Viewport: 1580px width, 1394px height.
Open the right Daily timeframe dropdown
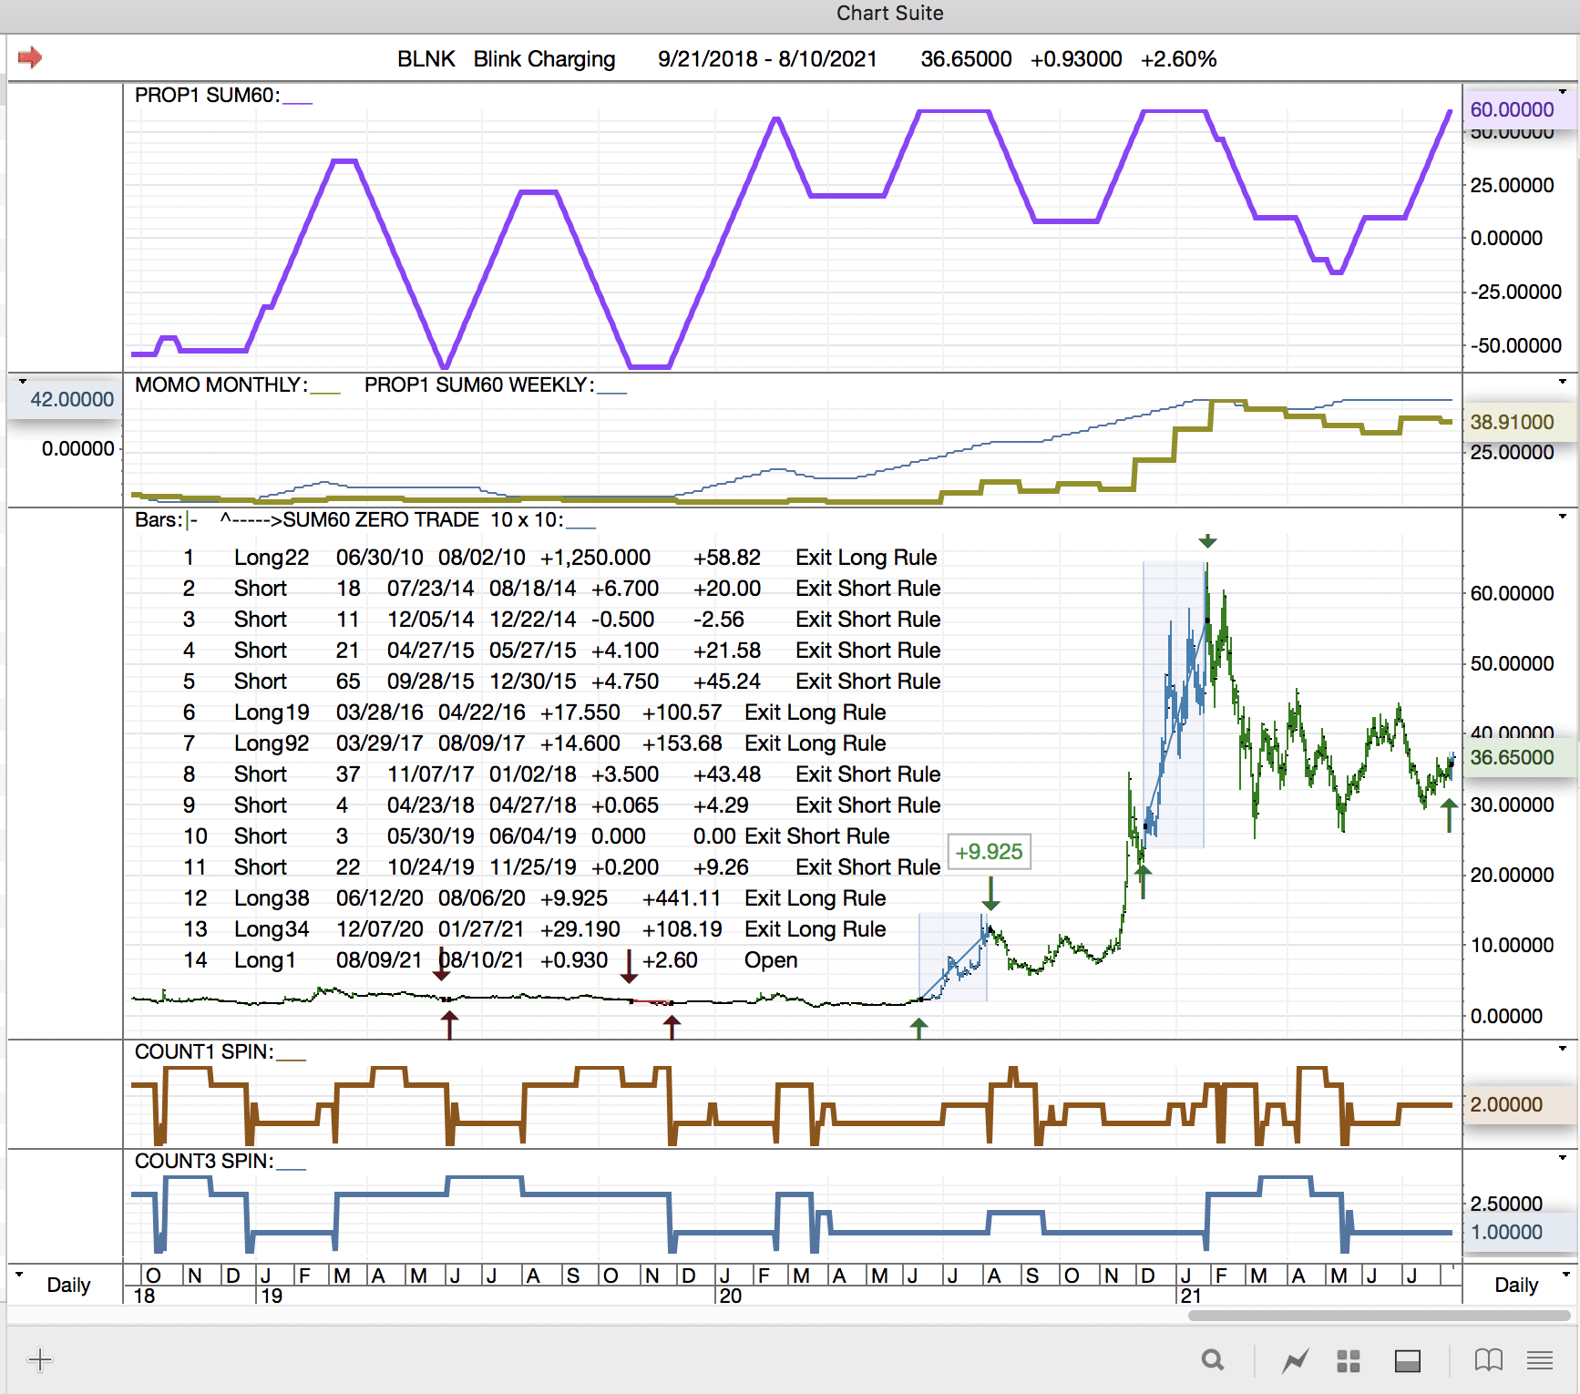[1566, 1275]
